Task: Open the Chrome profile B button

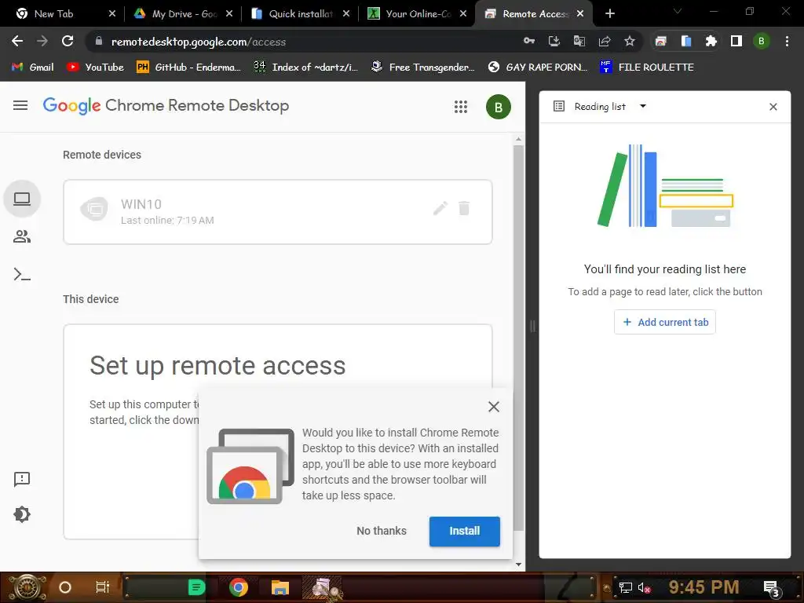Action: coord(762,41)
